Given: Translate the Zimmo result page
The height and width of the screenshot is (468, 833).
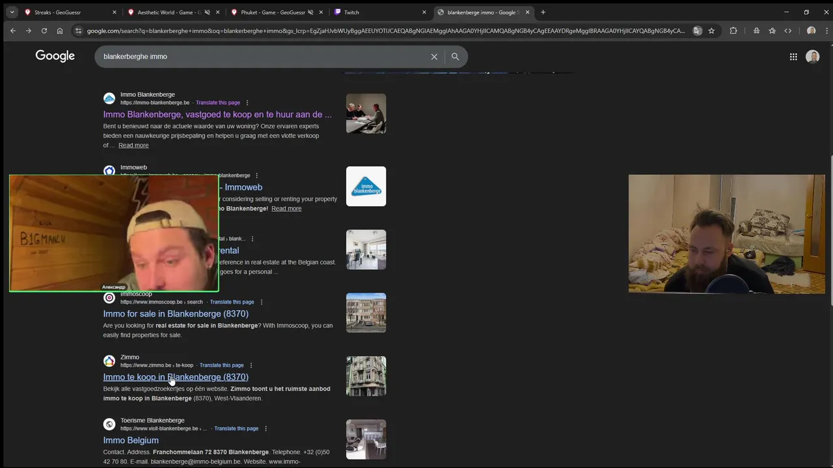Looking at the screenshot, I should coord(221,365).
